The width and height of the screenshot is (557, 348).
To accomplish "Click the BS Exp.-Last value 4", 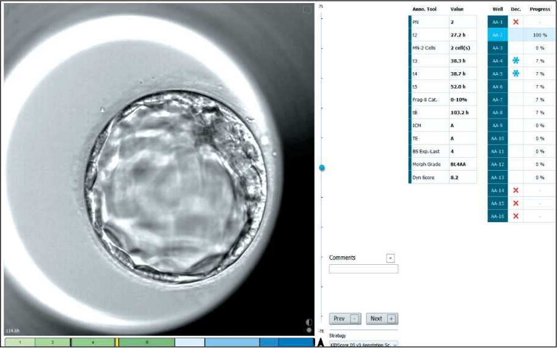I will click(462, 152).
